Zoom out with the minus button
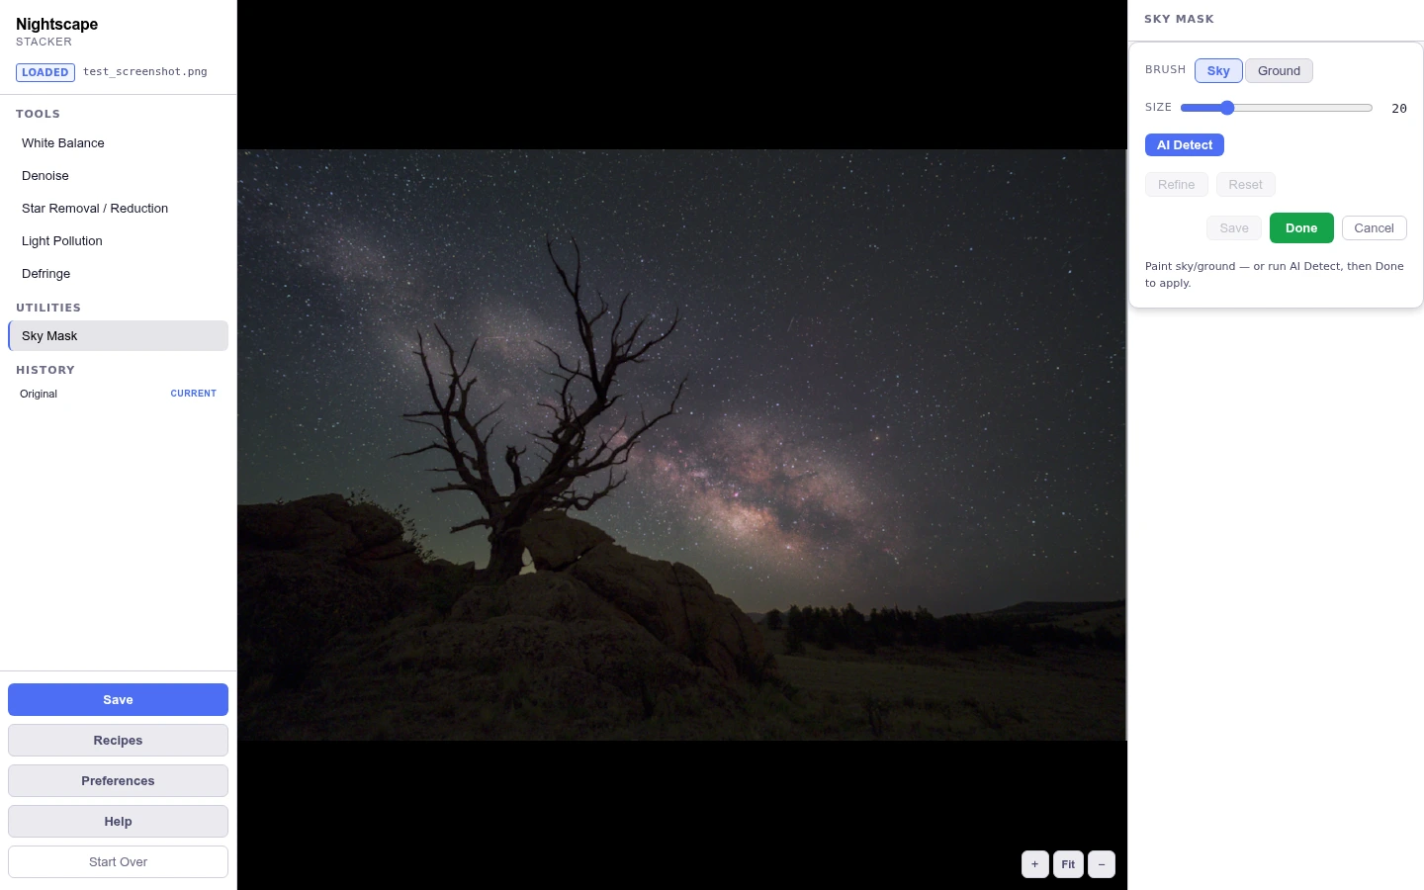1424x890 pixels. coord(1102,864)
